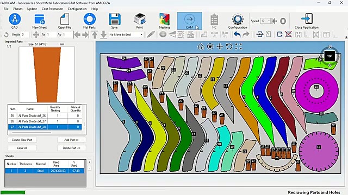Click the Clear All button
The width and height of the screenshot is (348, 195).
coord(22,148)
